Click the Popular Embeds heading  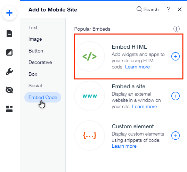click(92, 29)
